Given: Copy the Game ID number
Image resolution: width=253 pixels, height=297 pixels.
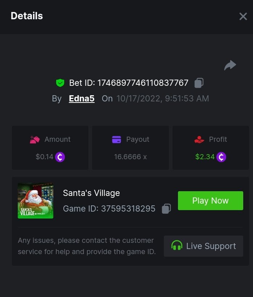Looking at the screenshot, I should [166, 209].
